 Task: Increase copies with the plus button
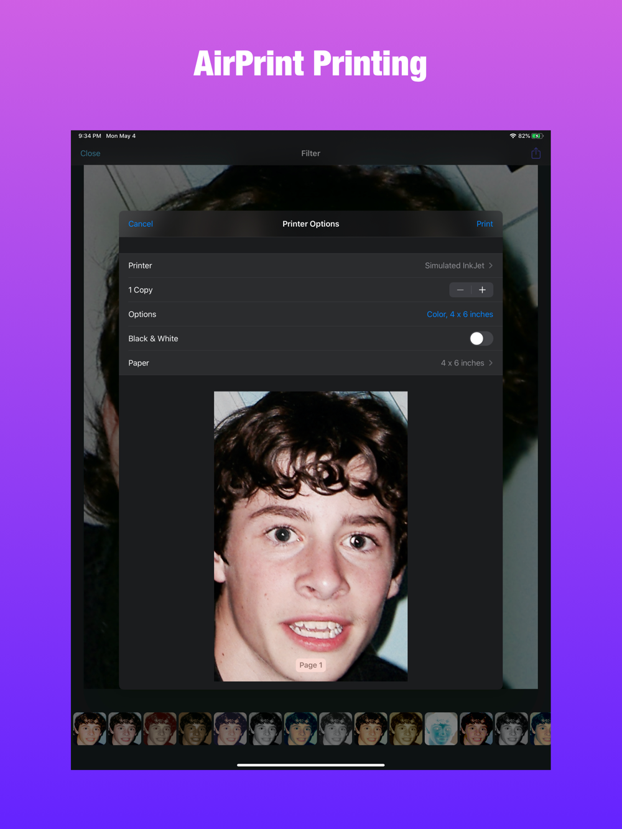click(x=482, y=290)
